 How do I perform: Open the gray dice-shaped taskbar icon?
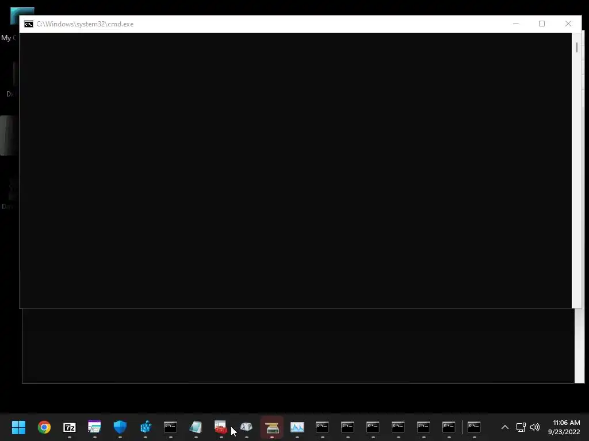pos(246,427)
